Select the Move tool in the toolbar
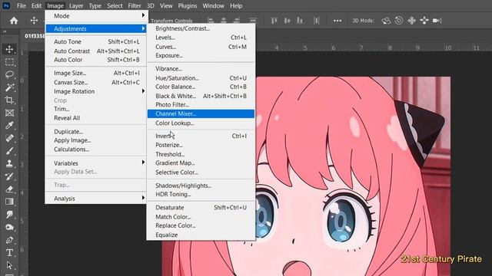This screenshot has height=276, width=492. coord(9,49)
